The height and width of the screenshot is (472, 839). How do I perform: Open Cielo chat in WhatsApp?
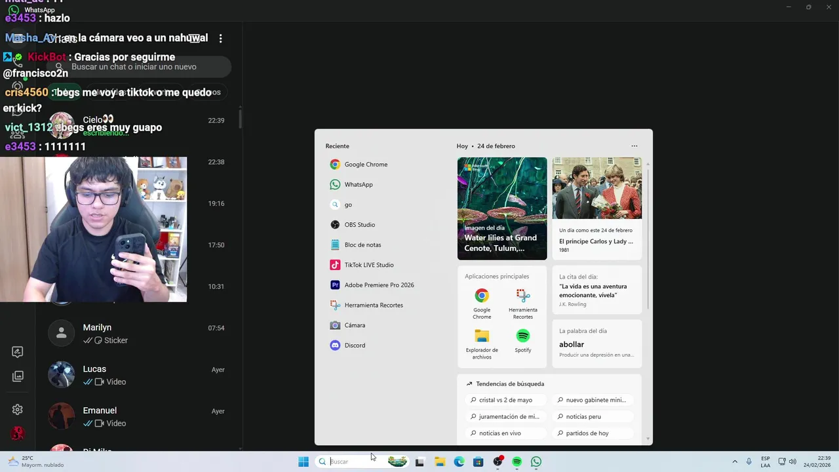(138, 125)
